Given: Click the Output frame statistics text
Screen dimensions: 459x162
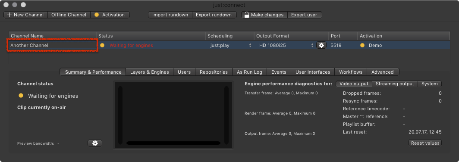Looking at the screenshot, I should point(280,133).
